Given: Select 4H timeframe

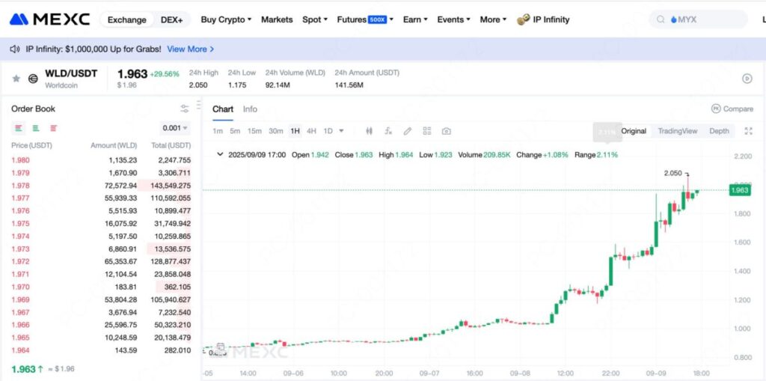Looking at the screenshot, I should coord(311,131).
